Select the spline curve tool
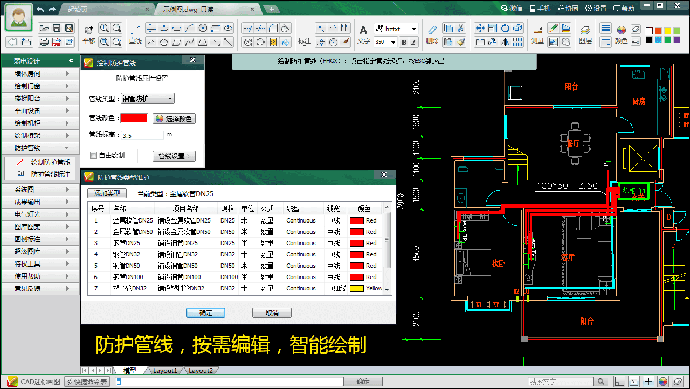Image resolution: width=690 pixels, height=389 pixels. tap(190, 41)
